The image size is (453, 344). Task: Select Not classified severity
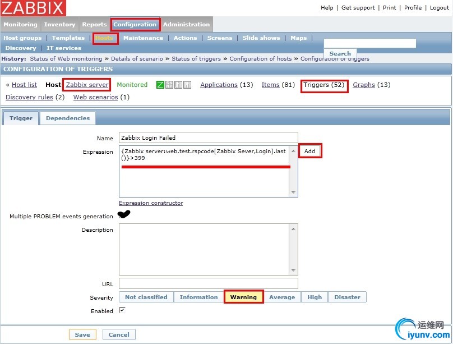[x=146, y=297]
